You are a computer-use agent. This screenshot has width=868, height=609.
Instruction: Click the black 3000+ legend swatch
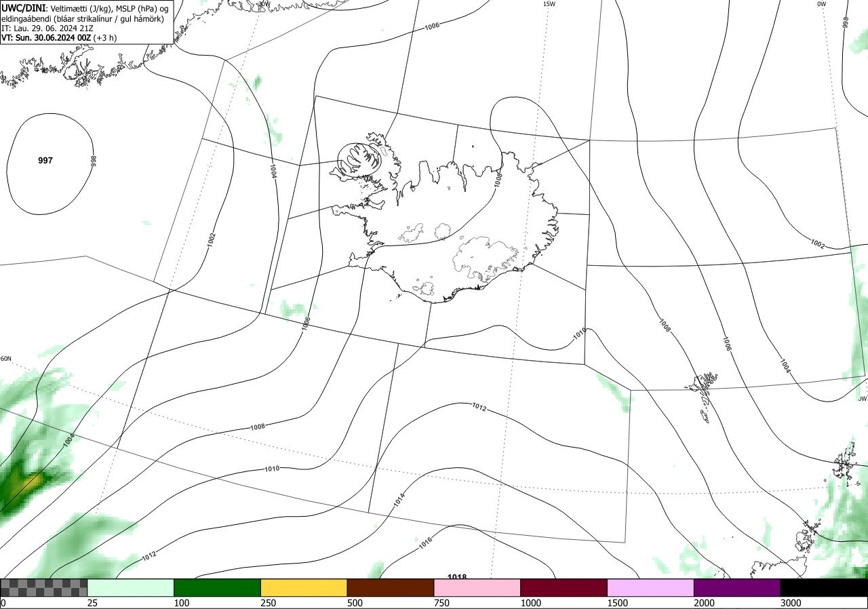click(x=824, y=587)
